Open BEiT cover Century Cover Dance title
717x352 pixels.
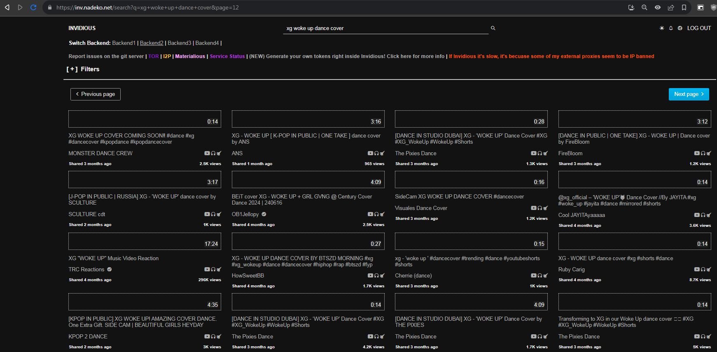click(x=302, y=200)
